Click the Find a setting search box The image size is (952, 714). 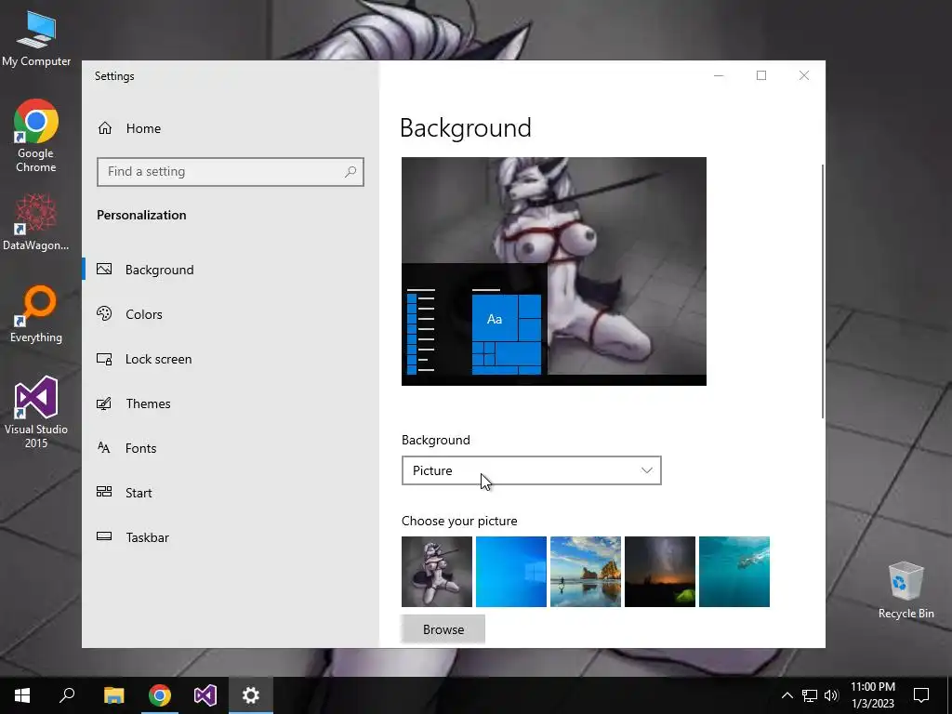pyautogui.click(x=231, y=172)
